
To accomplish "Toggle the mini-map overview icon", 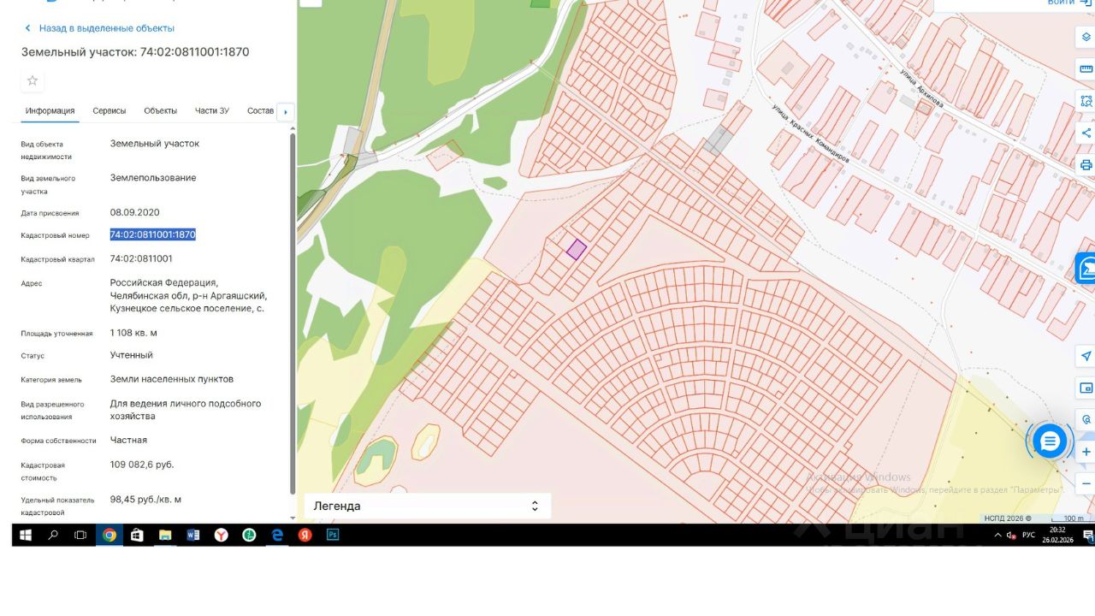I will tap(1086, 388).
